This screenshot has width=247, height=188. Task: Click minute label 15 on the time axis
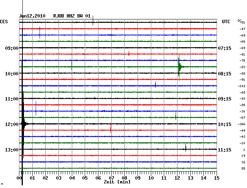pyautogui.click(x=217, y=178)
